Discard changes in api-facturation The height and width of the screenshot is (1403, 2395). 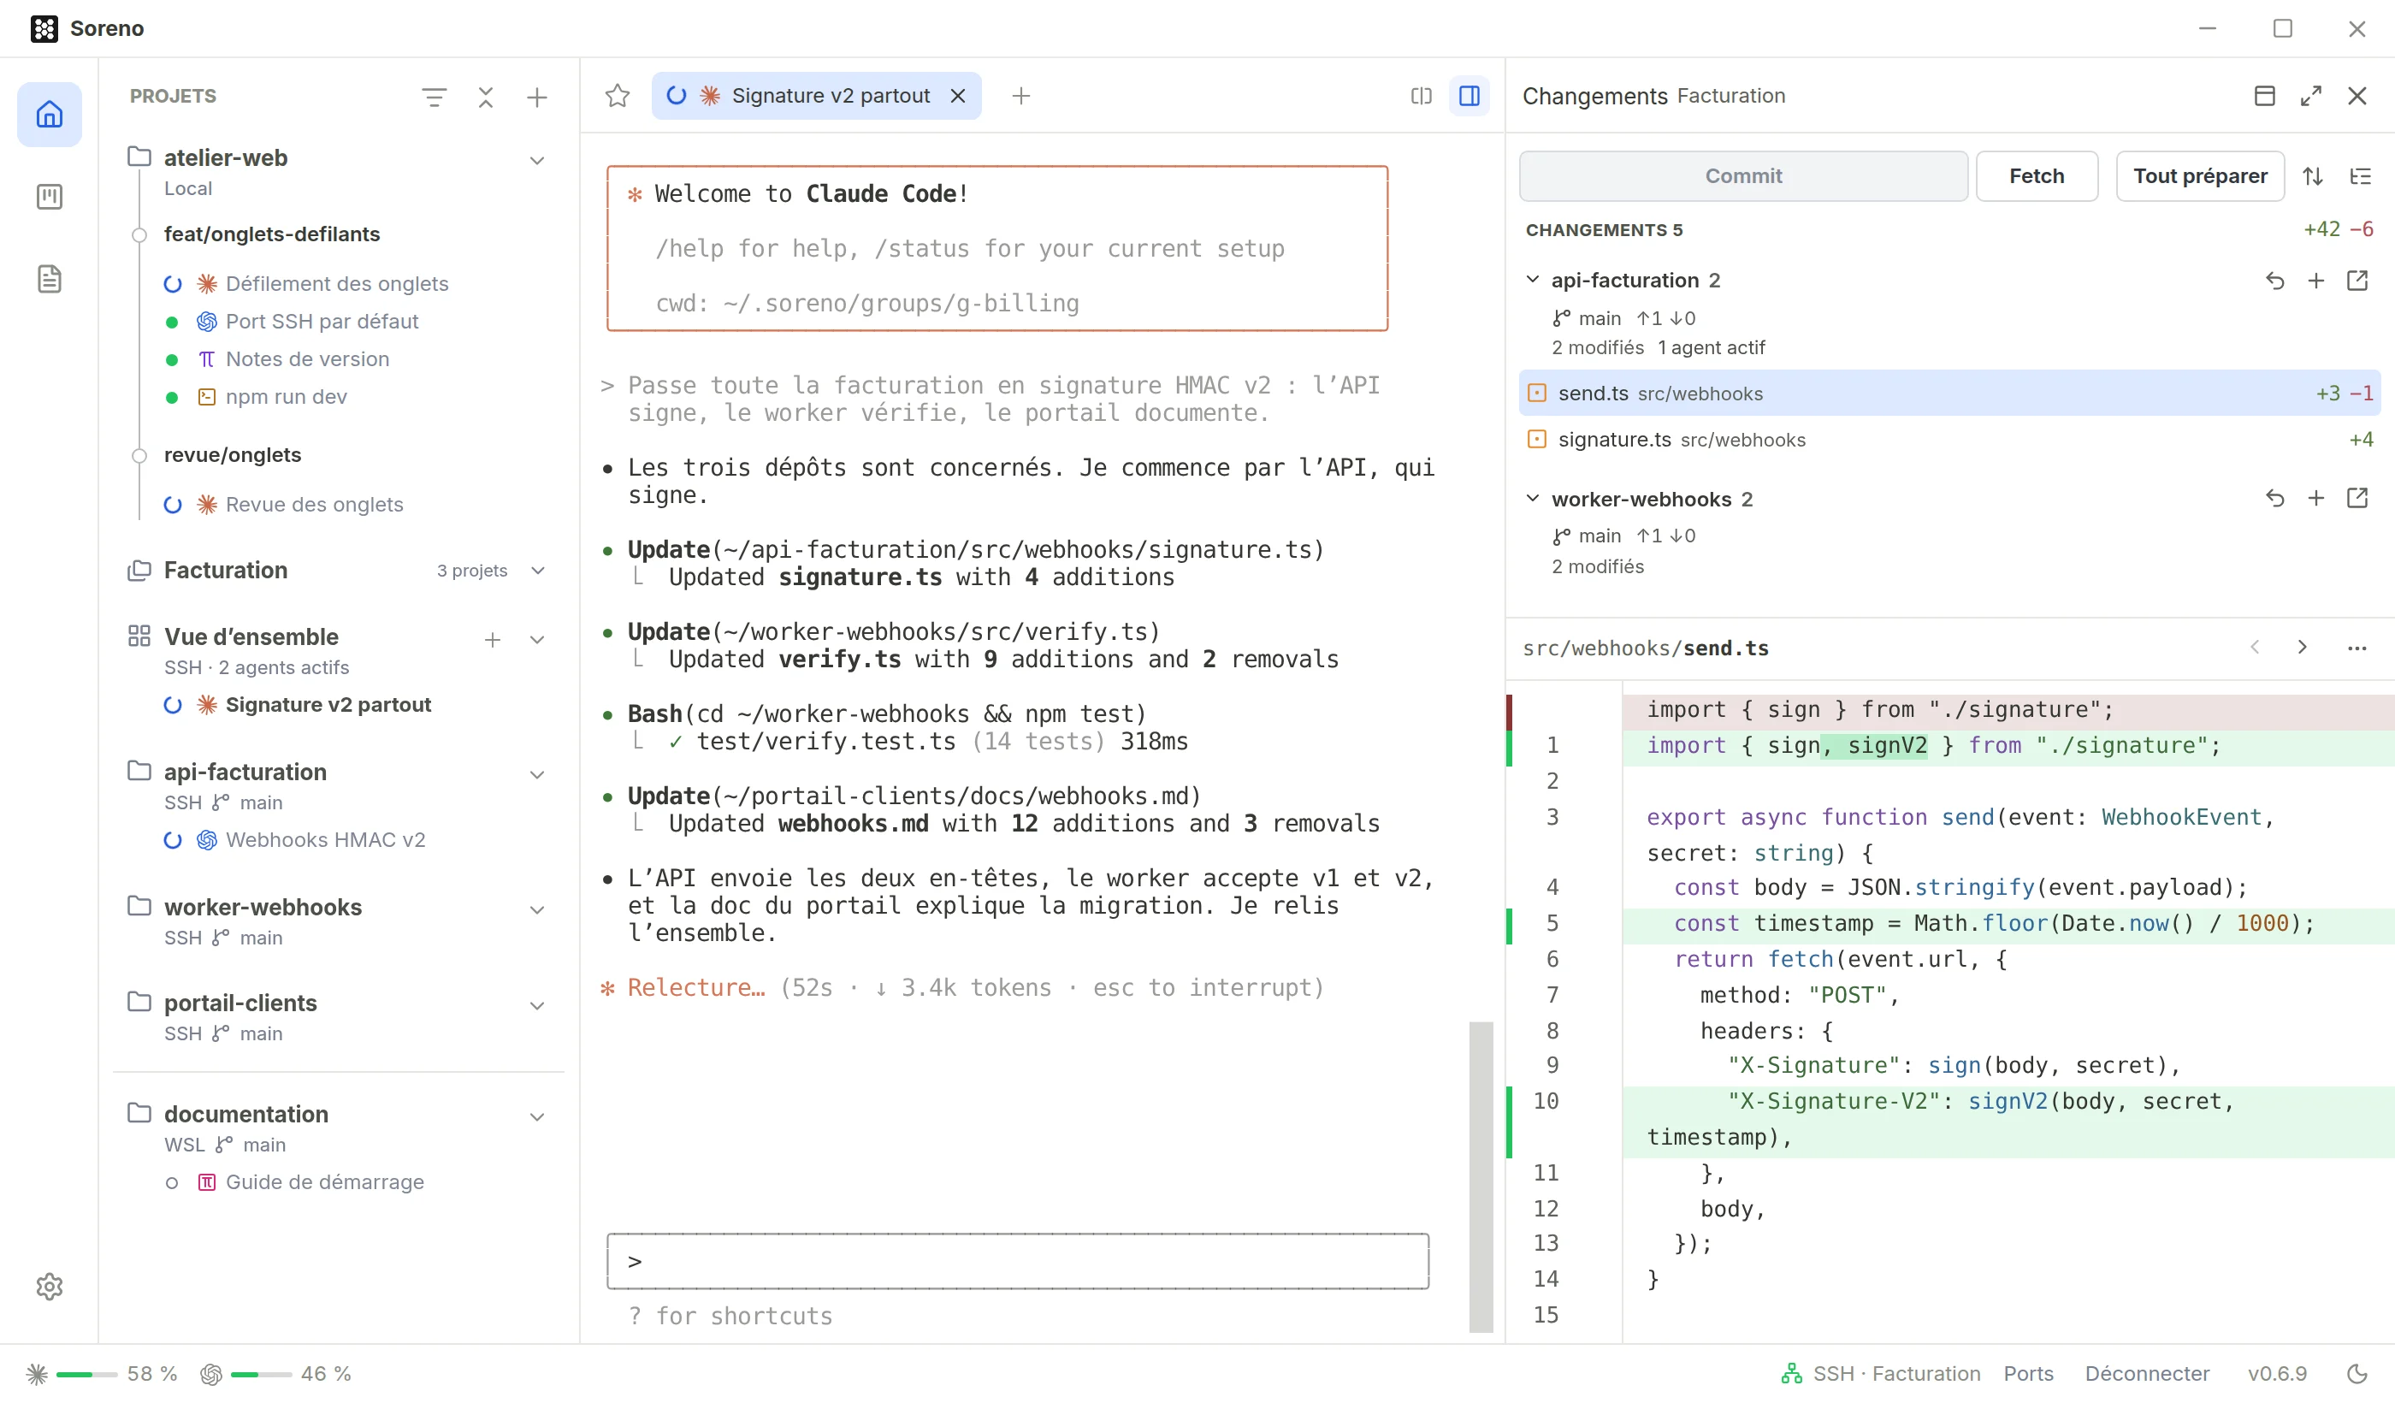click(x=2274, y=281)
